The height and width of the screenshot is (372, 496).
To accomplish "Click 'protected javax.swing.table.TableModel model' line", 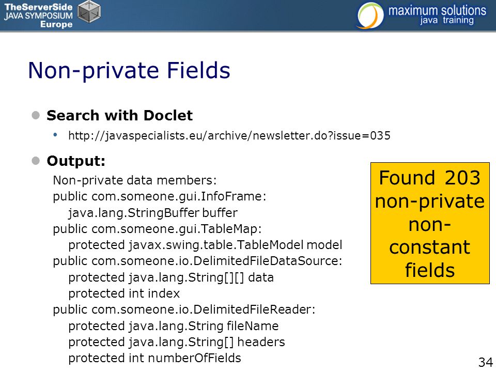I will click(x=205, y=245).
